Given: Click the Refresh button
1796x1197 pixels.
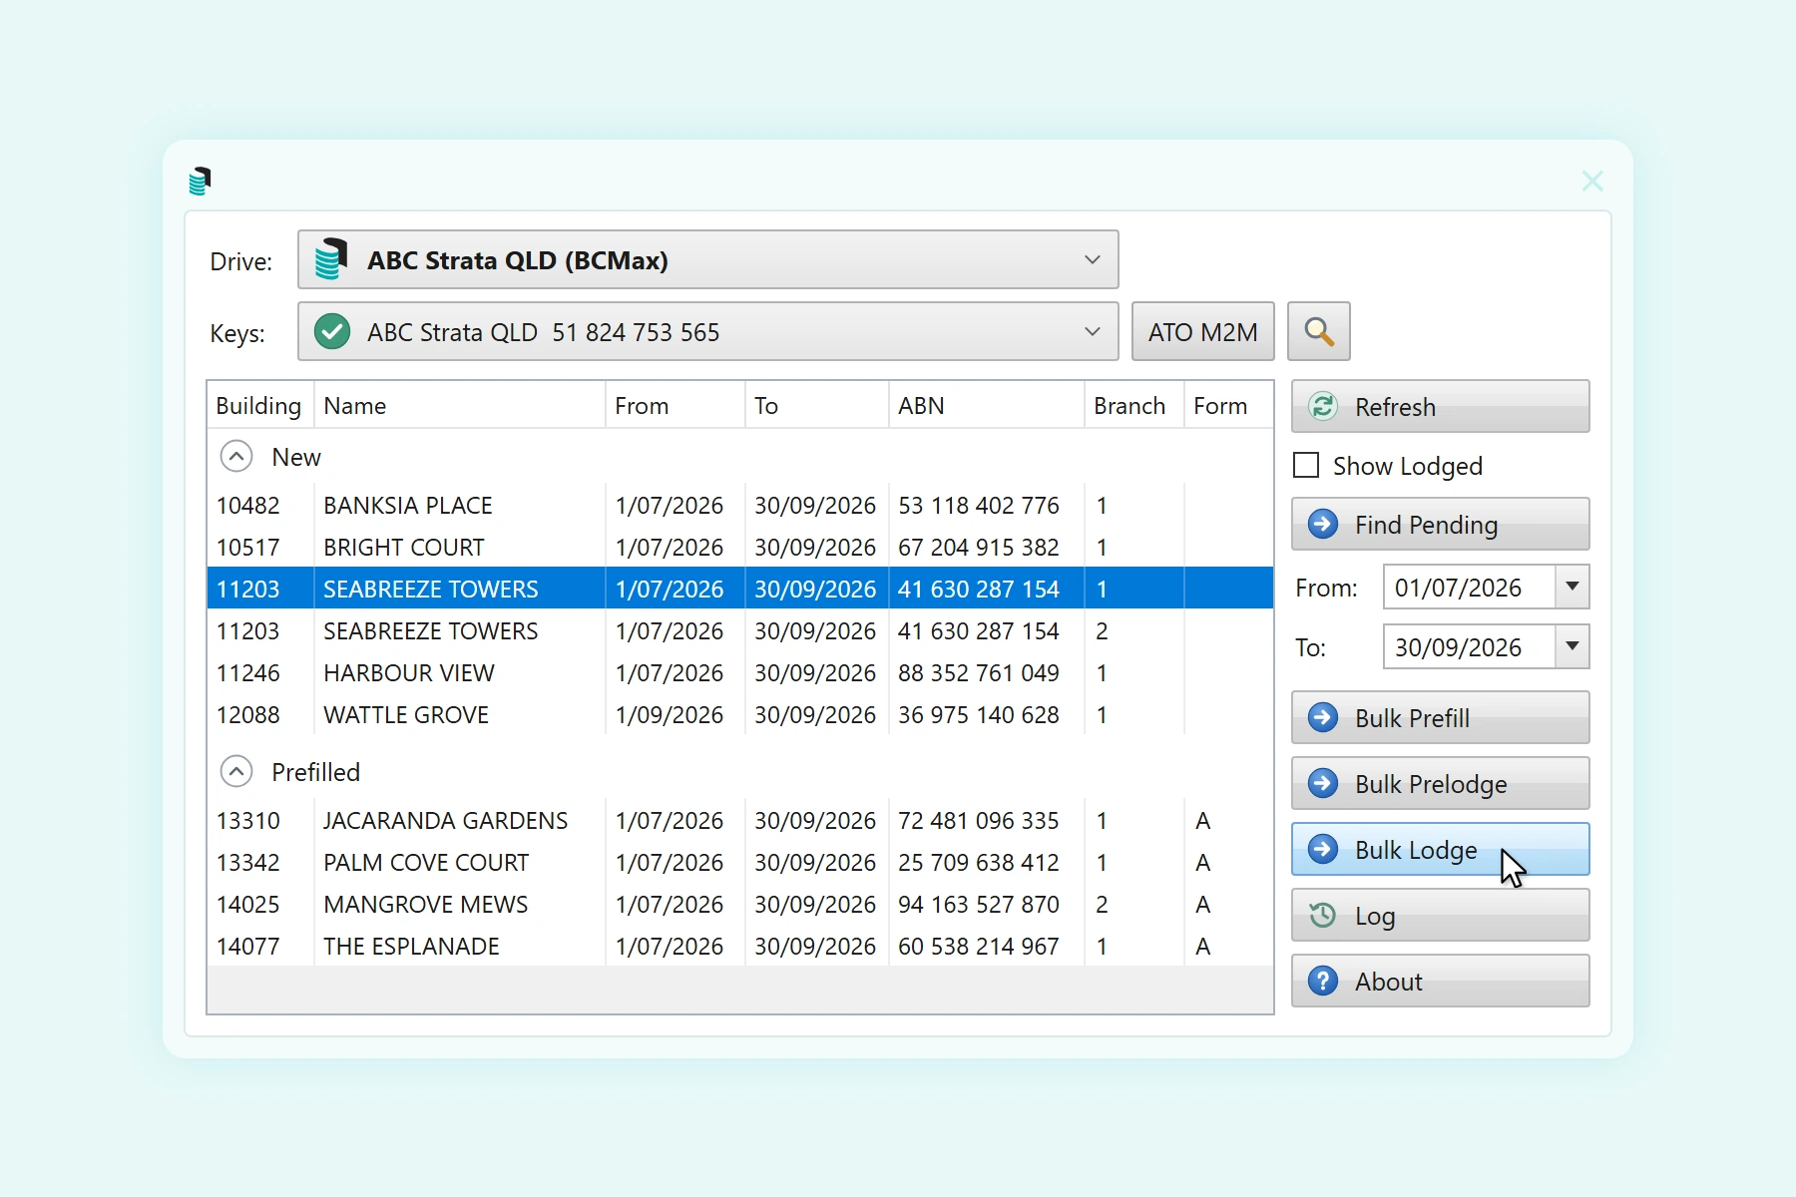Looking at the screenshot, I should [x=1441, y=407].
